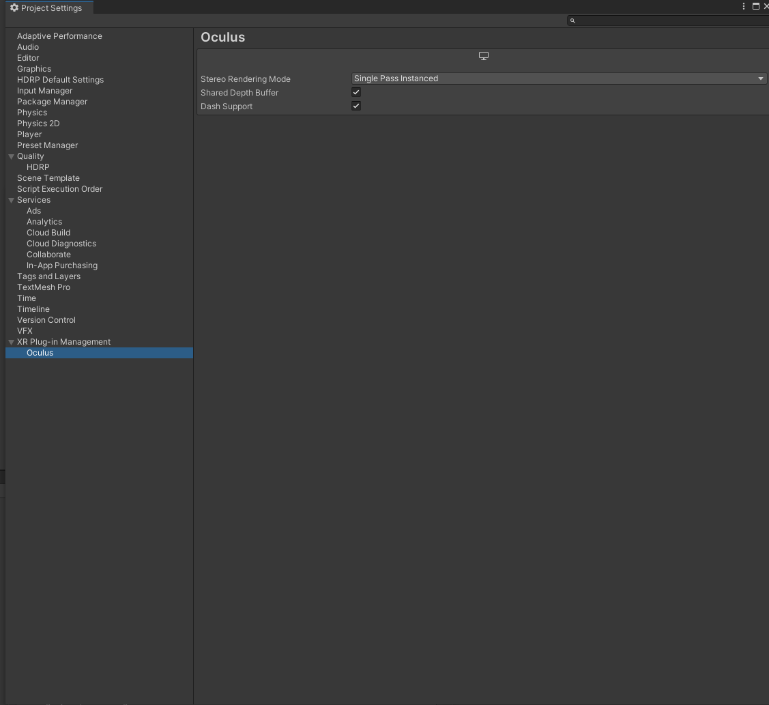Image resolution: width=769 pixels, height=705 pixels.
Task: Open Adaptive Performance settings
Action: (x=59, y=35)
